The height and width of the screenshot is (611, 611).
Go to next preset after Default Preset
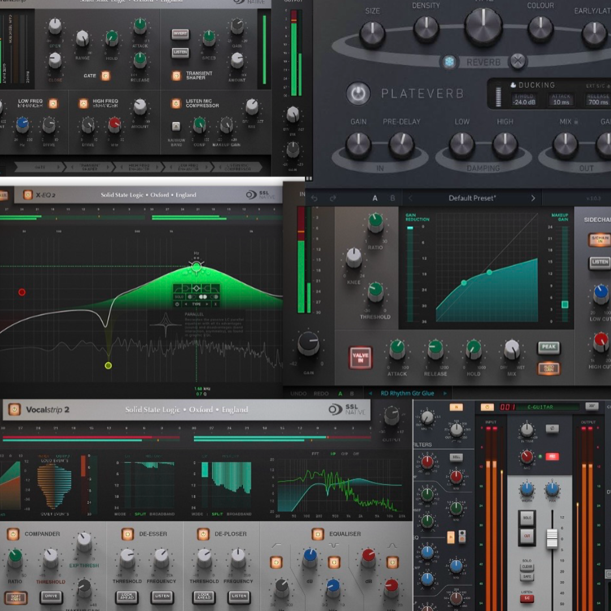click(x=533, y=199)
